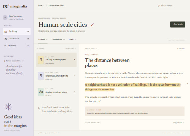
Task: Click the pencil icon beside My notes
Action: [5, 46]
